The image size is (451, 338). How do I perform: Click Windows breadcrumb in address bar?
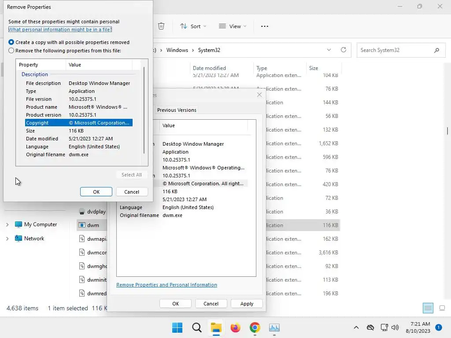177,50
